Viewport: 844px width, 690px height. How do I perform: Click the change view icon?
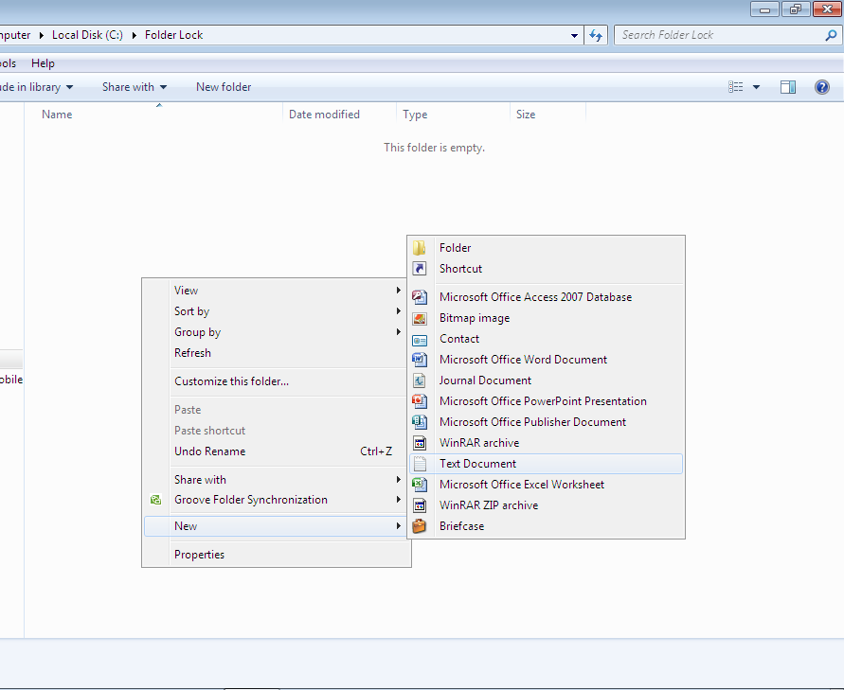tap(736, 87)
